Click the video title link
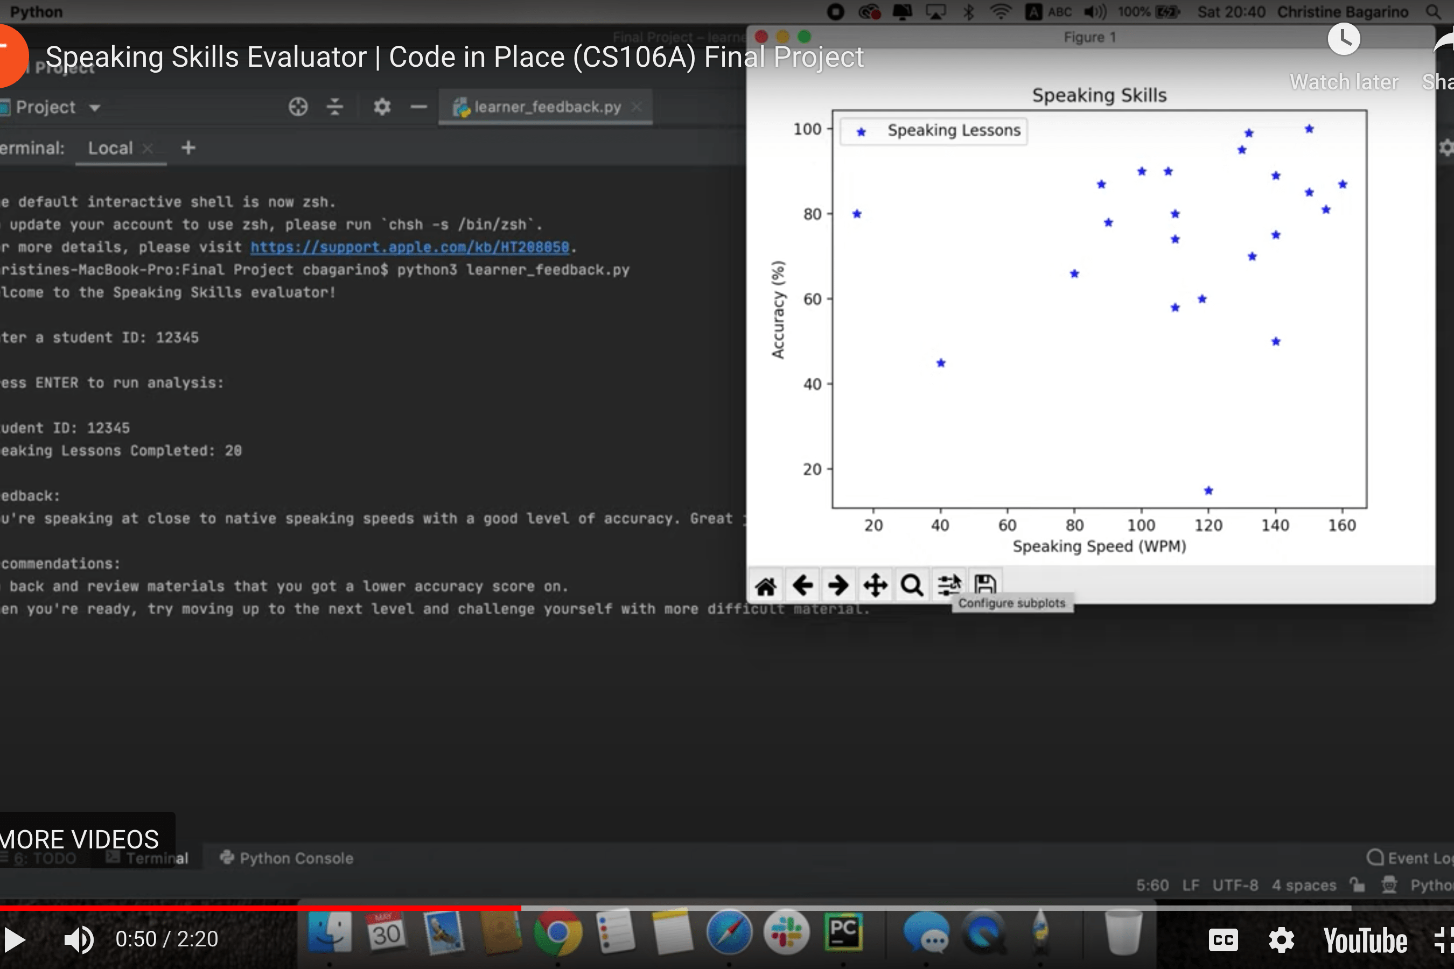This screenshot has height=969, width=1454. click(x=455, y=57)
